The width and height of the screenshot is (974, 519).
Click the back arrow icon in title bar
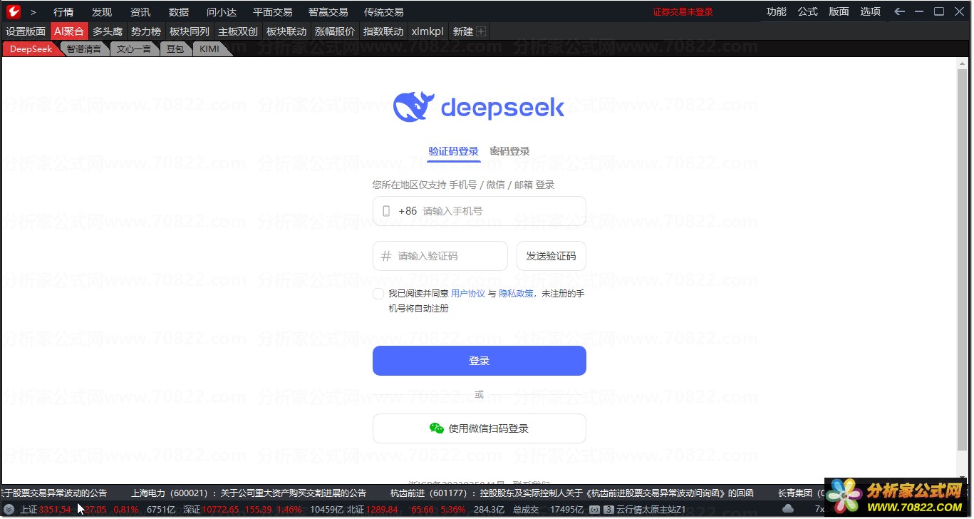[x=900, y=11]
